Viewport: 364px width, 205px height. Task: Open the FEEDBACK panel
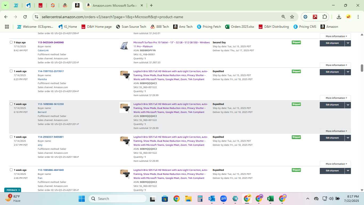click(12, 190)
